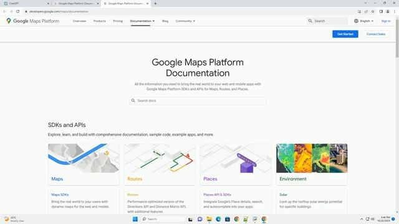Click magnifier icon in Search docs box

pos(133,101)
